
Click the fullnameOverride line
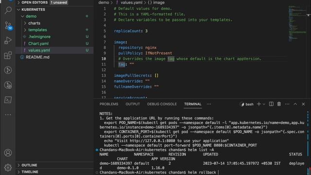(x=136, y=87)
